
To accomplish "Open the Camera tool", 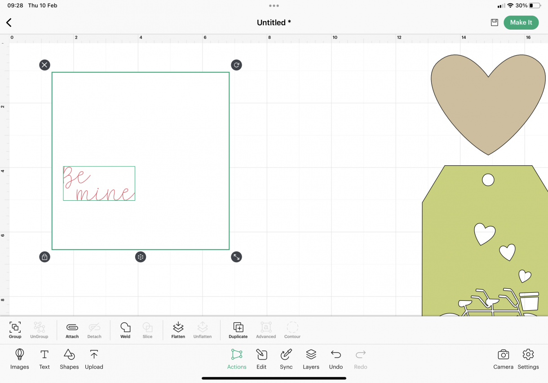I will pos(503,359).
